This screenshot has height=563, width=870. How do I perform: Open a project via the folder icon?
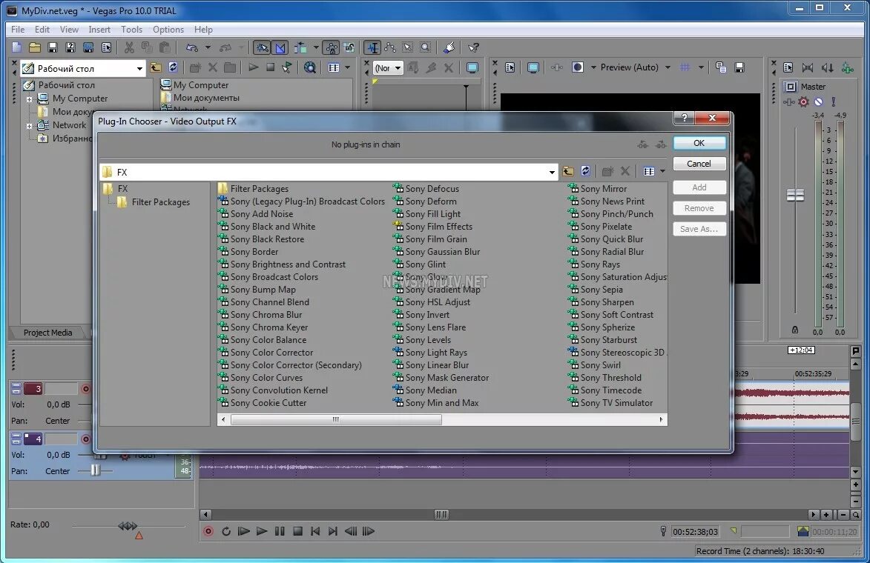34,47
